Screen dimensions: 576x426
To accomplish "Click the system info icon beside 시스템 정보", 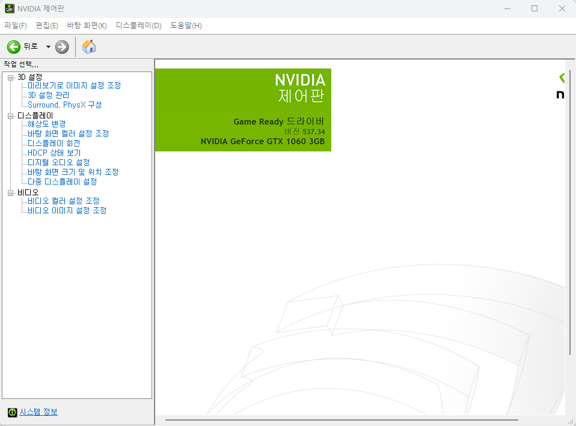I will coord(12,412).
